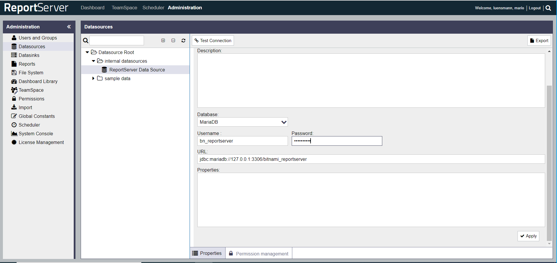
Task: Open the Scheduler top menu
Action: [x=153, y=8]
